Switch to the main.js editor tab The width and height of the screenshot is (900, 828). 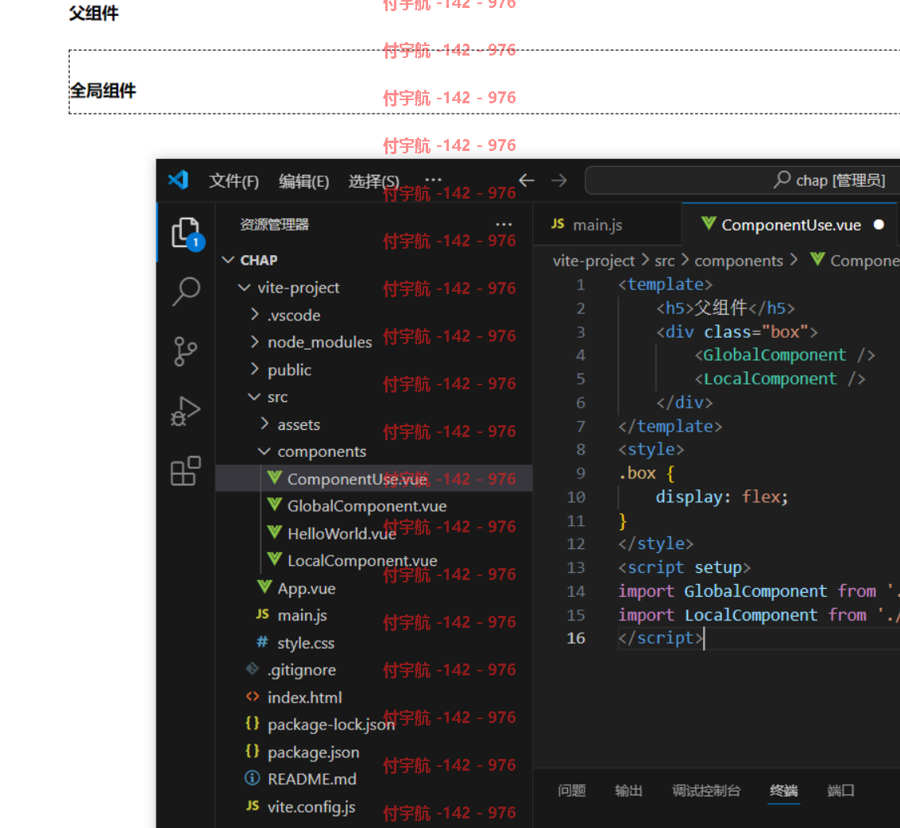coord(607,225)
